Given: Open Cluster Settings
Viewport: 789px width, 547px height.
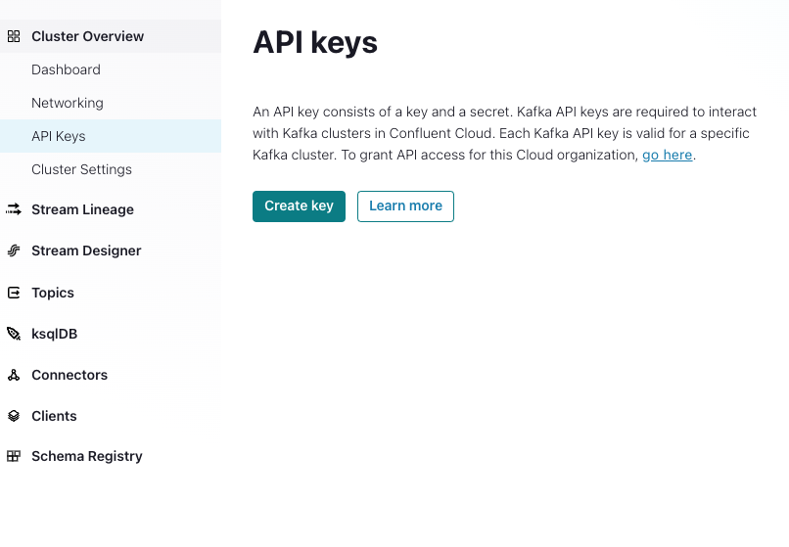Looking at the screenshot, I should pos(81,169).
